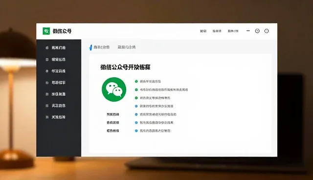This screenshot has width=313, height=180.
Task: Minimize the window using the dash button
Action: pyautogui.click(x=248, y=31)
